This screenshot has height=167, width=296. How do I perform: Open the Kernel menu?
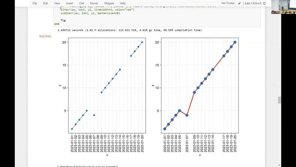pos(94,3)
